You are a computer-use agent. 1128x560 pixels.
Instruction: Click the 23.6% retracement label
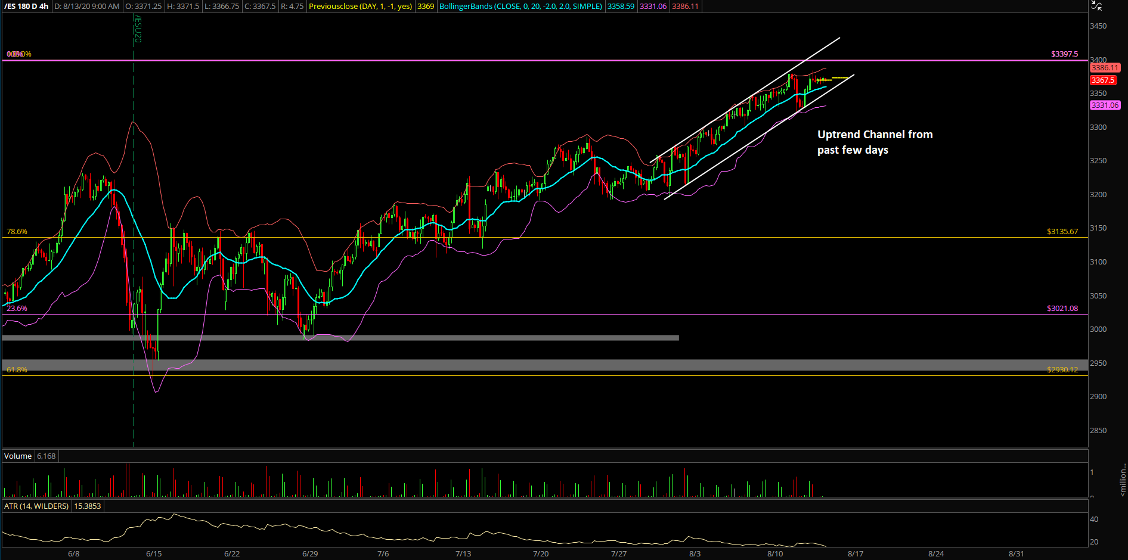click(17, 309)
